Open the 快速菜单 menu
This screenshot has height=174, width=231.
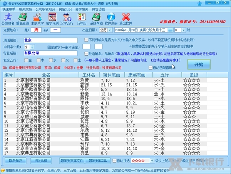pyautogui.click(x=9, y=9)
